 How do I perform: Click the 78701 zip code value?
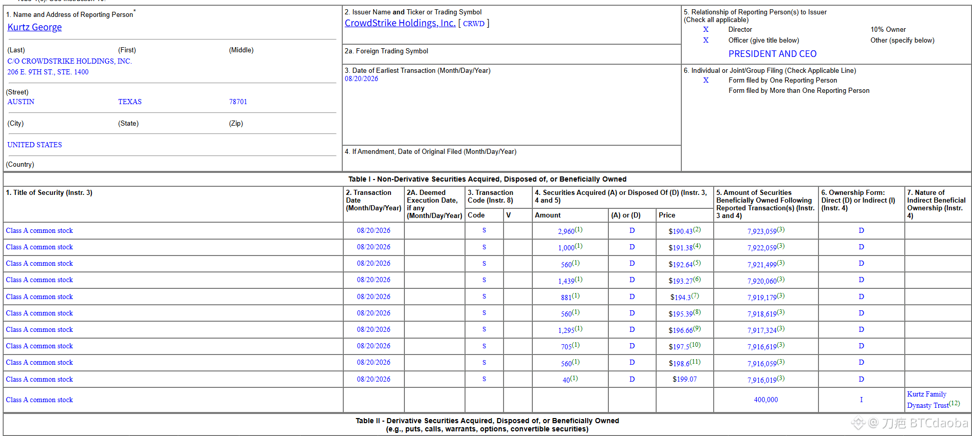click(x=238, y=102)
